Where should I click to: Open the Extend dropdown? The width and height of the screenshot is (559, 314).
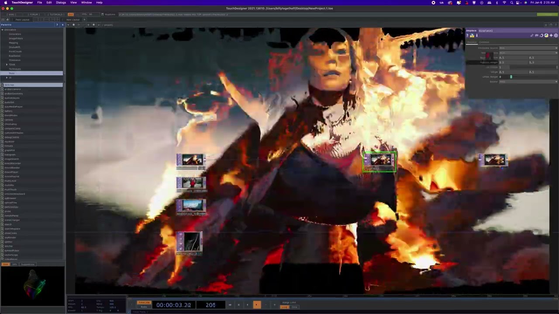528,82
